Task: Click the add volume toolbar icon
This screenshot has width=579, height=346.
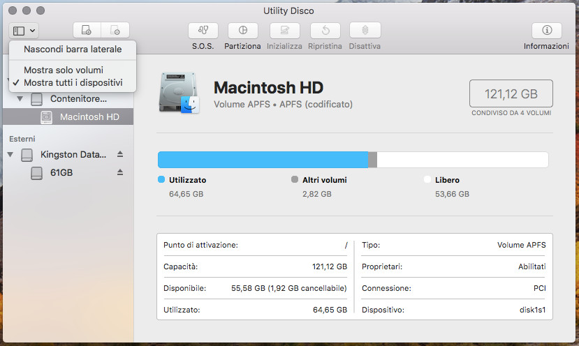Action: tap(87, 30)
